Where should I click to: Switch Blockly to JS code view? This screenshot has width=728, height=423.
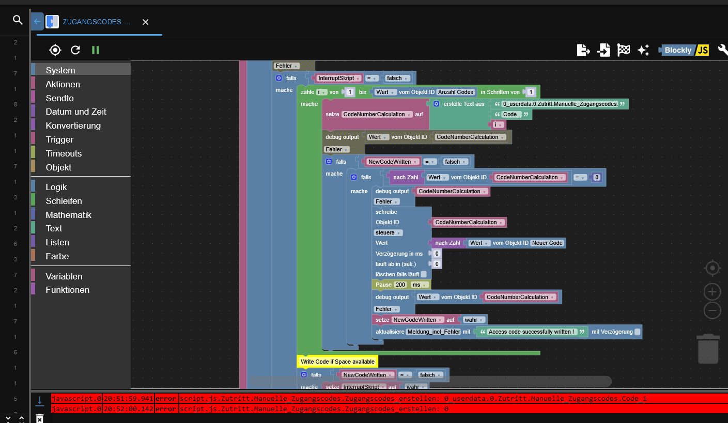(684, 50)
